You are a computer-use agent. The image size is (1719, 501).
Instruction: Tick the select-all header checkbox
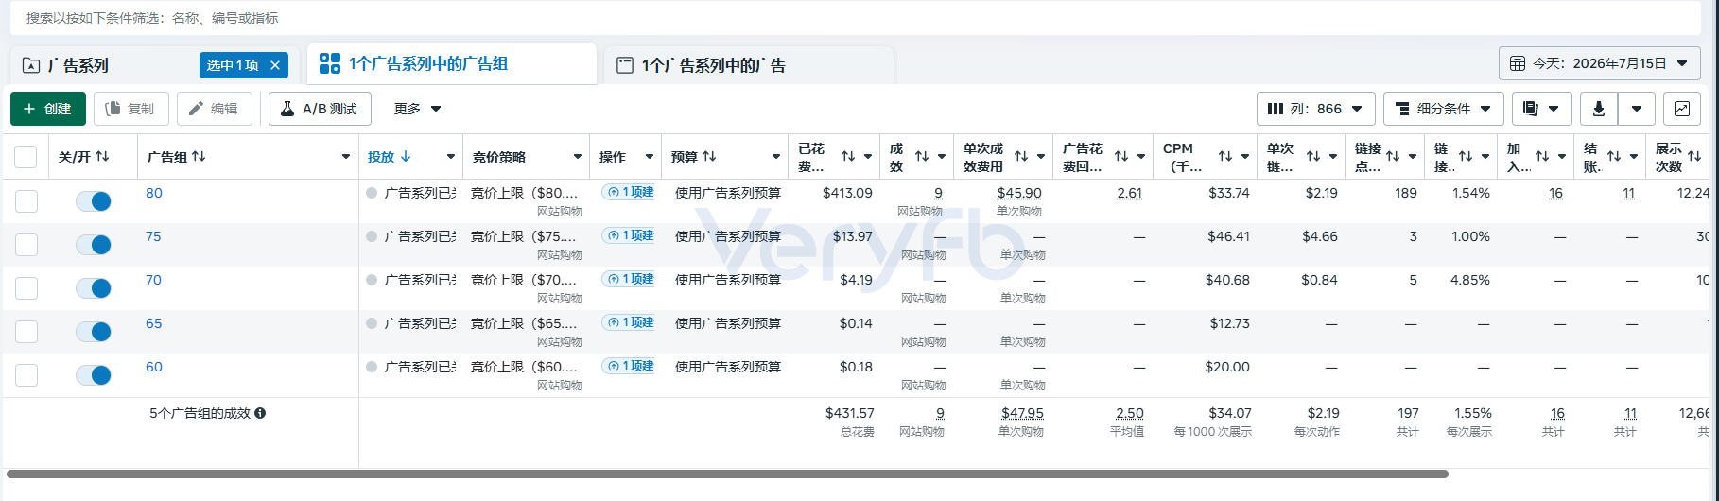point(26,157)
